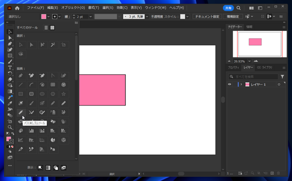
Task: Click the Adobe Illustrator home icon
Action: click(x=17, y=8)
